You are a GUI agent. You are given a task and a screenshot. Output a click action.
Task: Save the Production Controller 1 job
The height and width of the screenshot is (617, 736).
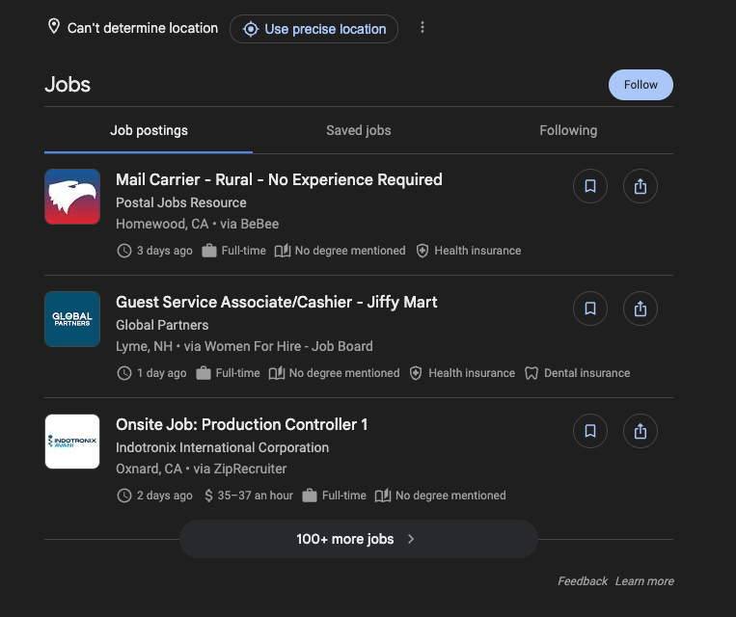(x=590, y=431)
